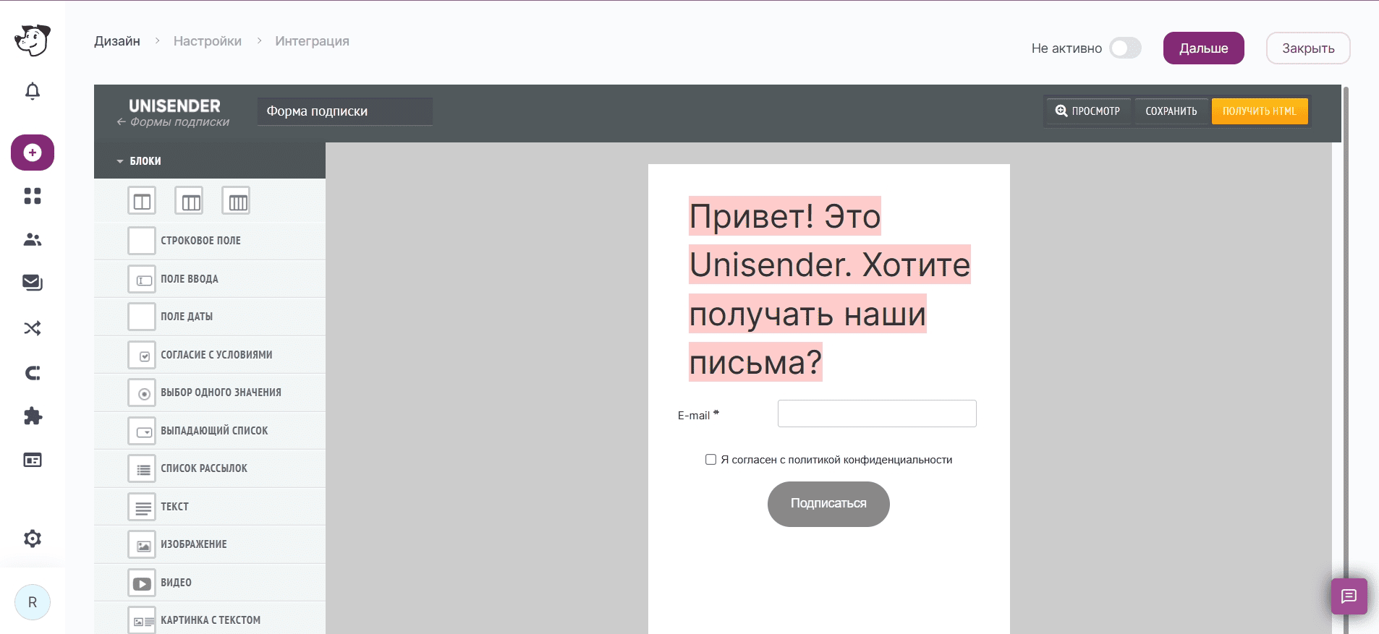Select the four-column layout block
The width and height of the screenshot is (1379, 634).
coord(236,201)
